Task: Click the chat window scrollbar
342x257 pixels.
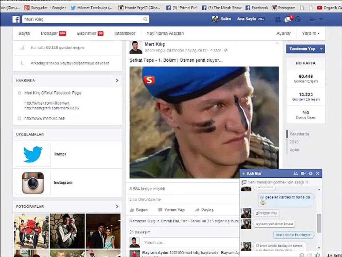Action: pyautogui.click(x=319, y=223)
